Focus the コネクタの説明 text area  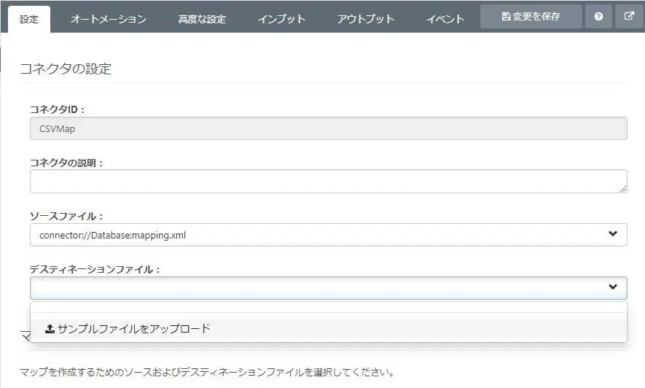(x=328, y=181)
